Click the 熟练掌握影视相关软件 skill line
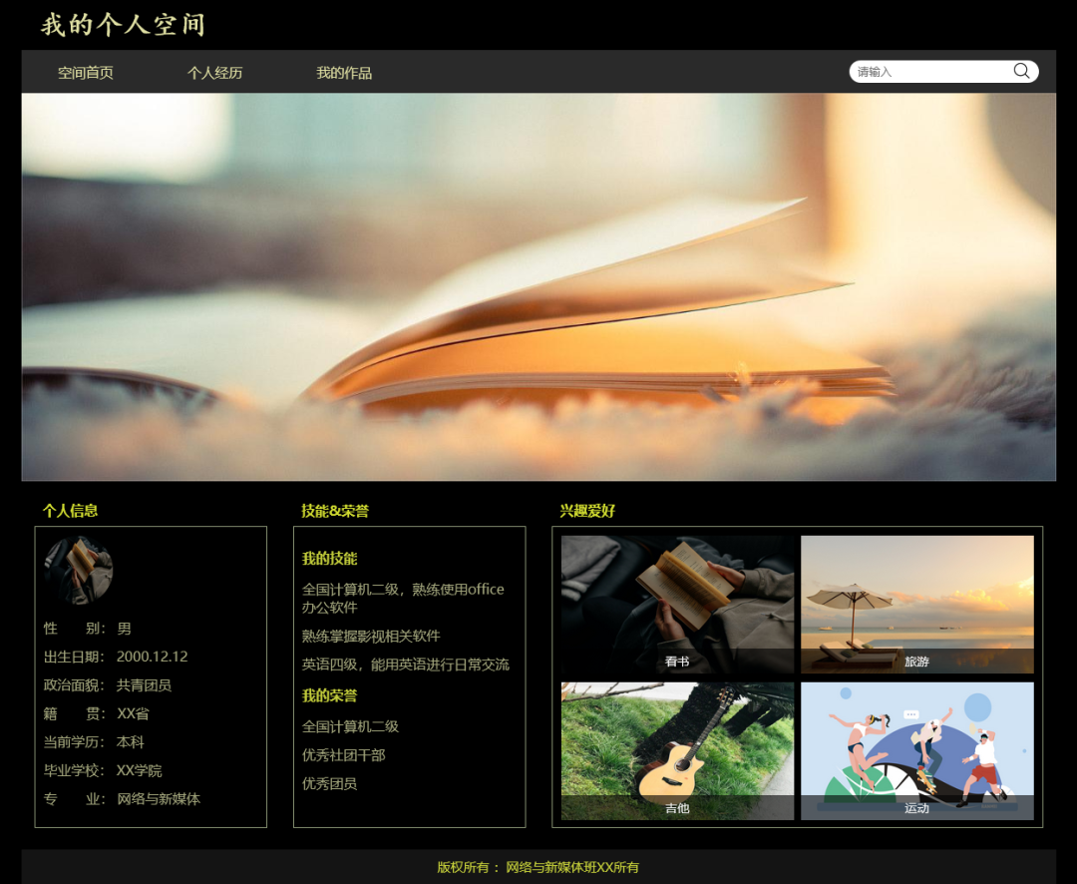Image resolution: width=1077 pixels, height=884 pixels. click(x=371, y=636)
